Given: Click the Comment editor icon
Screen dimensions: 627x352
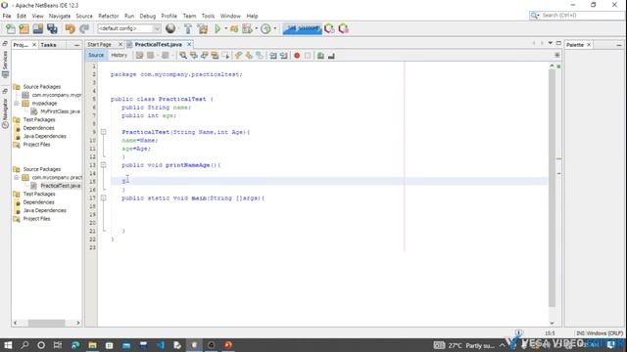Looking at the screenshot, I should pos(320,56).
